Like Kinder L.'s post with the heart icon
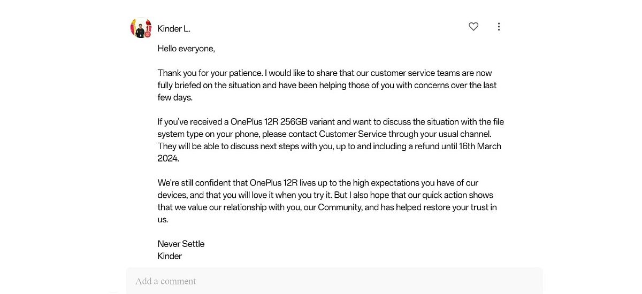The image size is (642, 294). 473,27
